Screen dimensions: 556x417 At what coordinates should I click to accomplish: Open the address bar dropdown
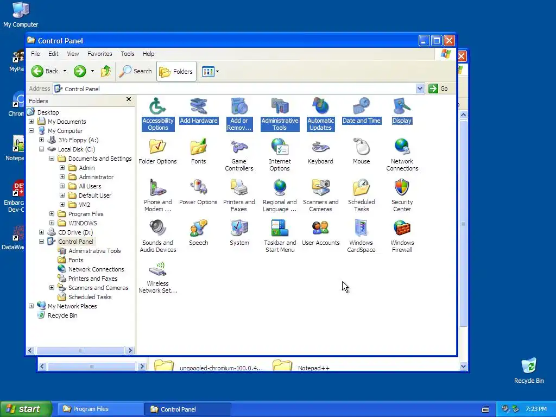click(x=420, y=89)
